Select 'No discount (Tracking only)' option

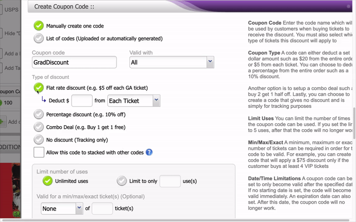click(39, 139)
